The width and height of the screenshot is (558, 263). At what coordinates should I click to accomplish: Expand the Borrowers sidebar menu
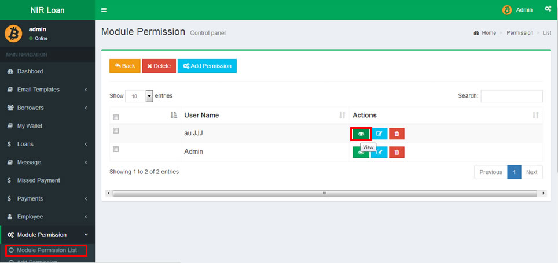pyautogui.click(x=47, y=108)
